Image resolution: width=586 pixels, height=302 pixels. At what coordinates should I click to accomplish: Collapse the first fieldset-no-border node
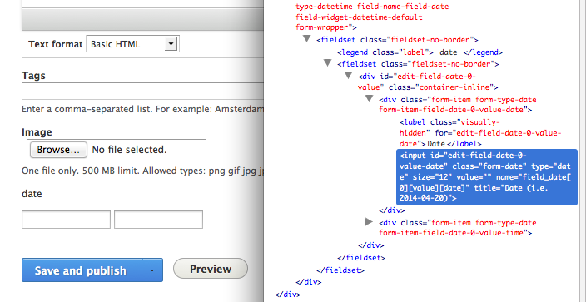(307, 39)
